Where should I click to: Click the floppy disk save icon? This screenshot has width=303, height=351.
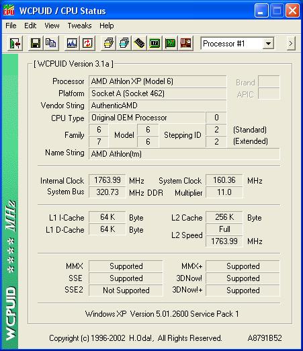pos(36,43)
